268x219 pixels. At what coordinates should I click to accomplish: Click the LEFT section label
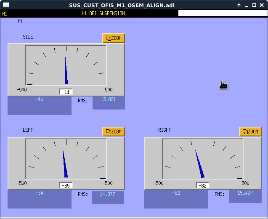pyautogui.click(x=28, y=130)
